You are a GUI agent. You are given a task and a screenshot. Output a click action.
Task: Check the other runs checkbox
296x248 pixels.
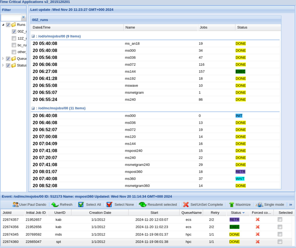coord(14,52)
